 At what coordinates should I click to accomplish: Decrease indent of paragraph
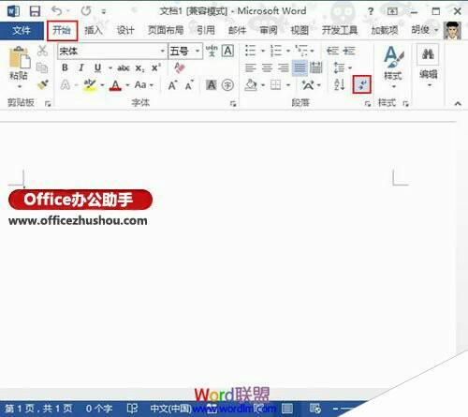[x=332, y=51]
